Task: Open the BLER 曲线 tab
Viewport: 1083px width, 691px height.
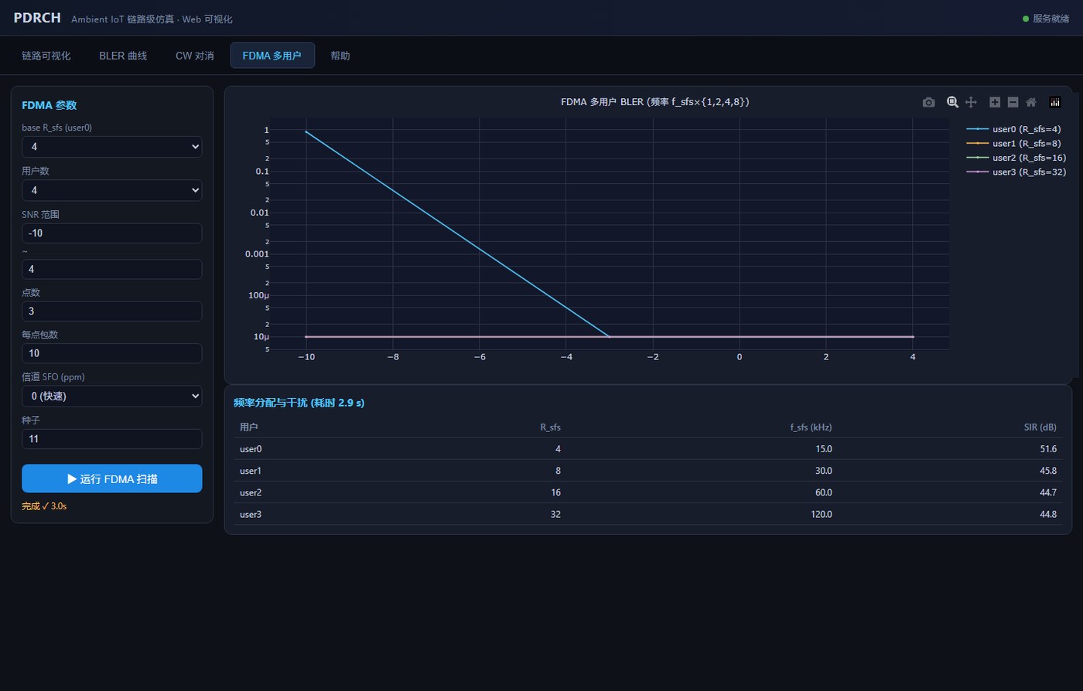Action: click(123, 56)
